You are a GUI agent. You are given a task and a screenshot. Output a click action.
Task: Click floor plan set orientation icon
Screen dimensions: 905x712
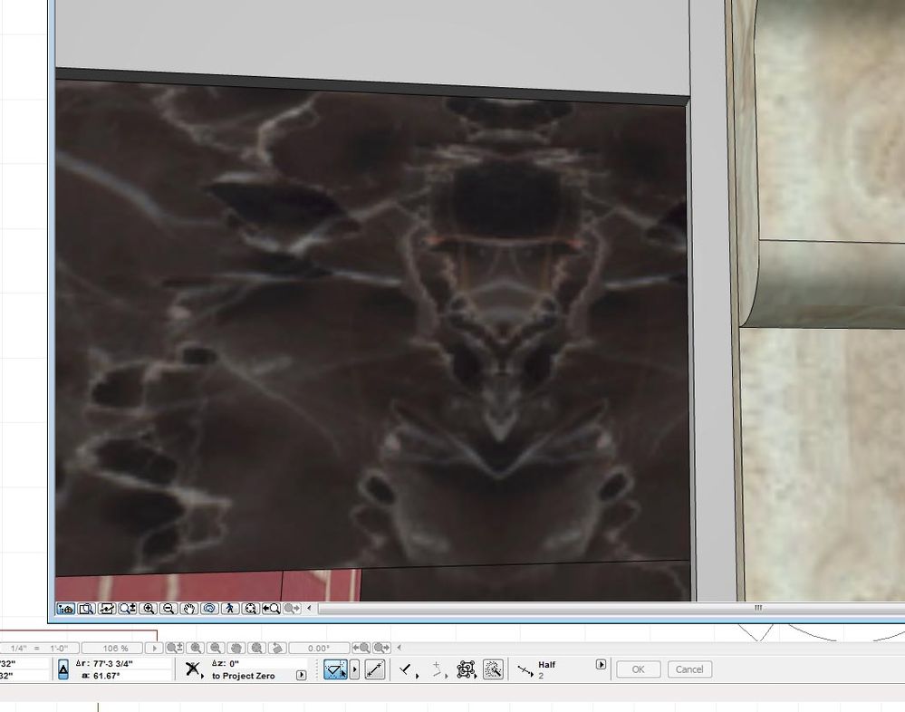277,648
